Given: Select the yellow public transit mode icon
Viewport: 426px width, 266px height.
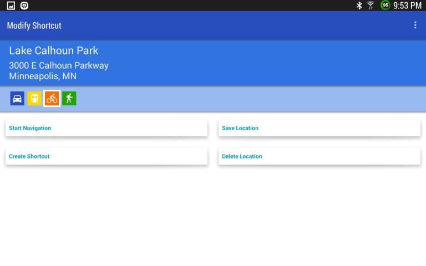Looking at the screenshot, I should tap(34, 99).
